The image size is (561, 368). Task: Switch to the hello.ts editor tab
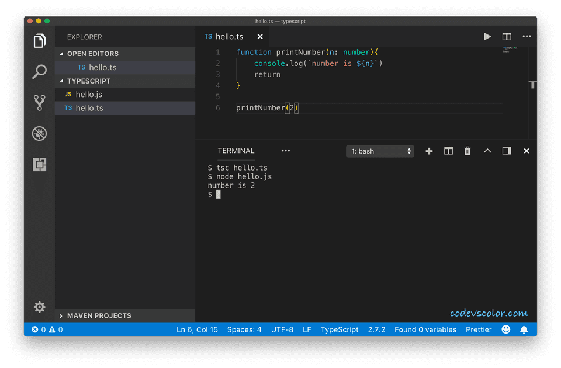[229, 37]
